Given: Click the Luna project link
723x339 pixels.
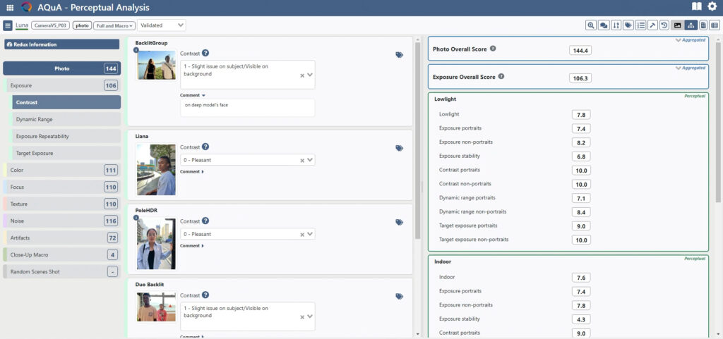Looking at the screenshot, I should pos(21,25).
